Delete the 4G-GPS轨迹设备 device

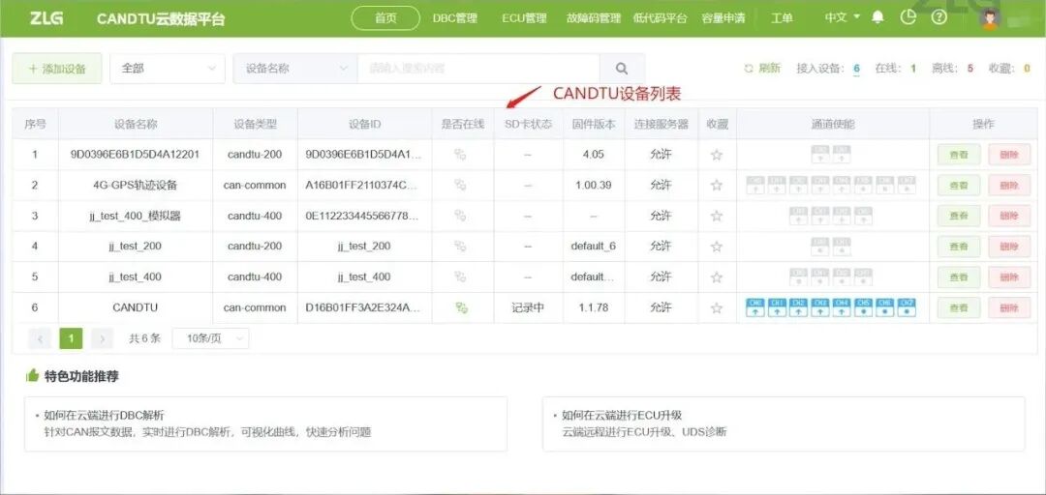coord(1009,186)
